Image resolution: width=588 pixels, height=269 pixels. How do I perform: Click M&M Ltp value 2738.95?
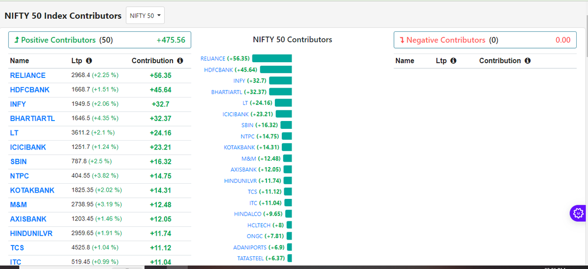pos(82,205)
